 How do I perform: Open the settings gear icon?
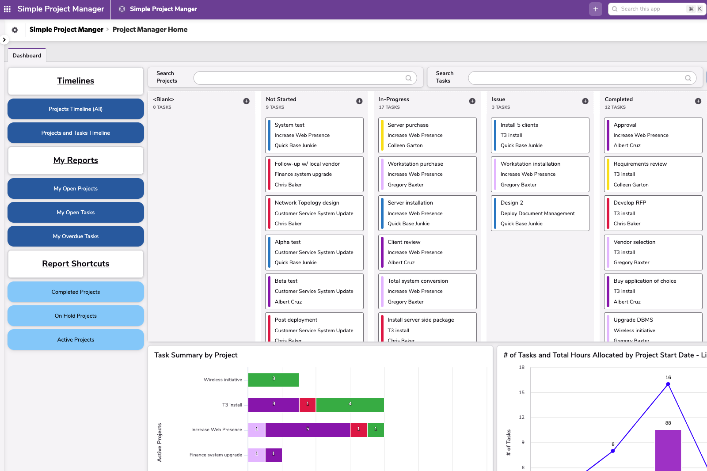[x=15, y=30]
